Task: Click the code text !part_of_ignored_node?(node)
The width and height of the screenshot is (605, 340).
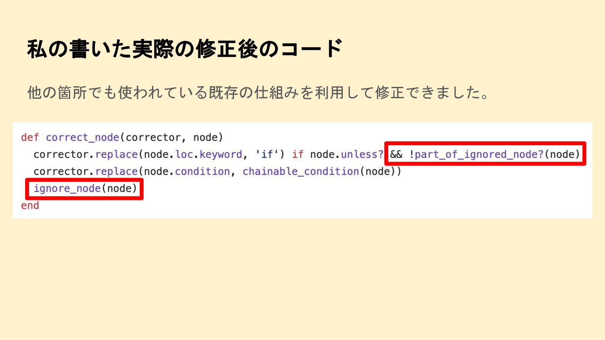Action: click(494, 154)
